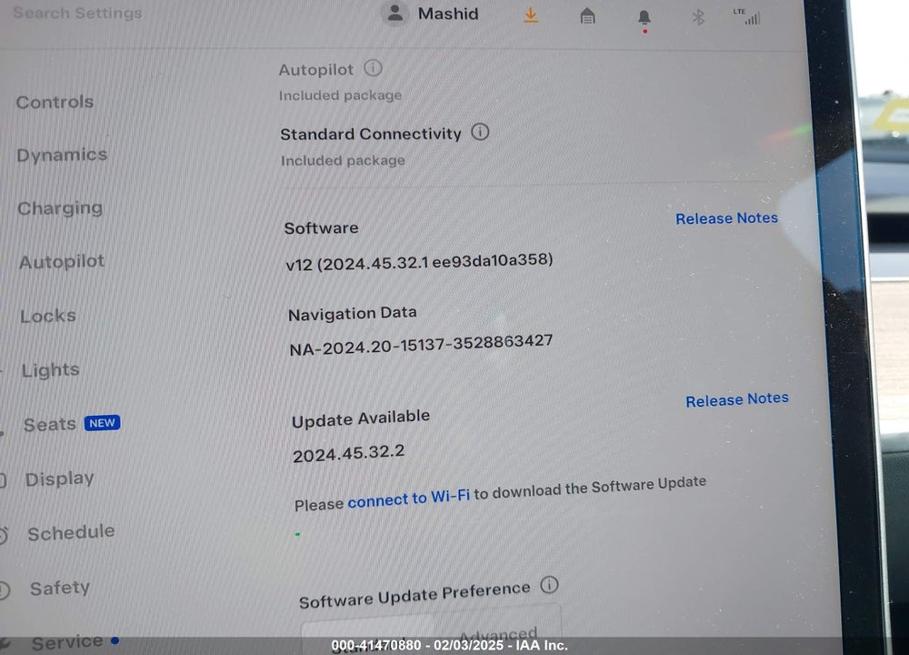Show Autopilot package info icon

[x=373, y=68]
